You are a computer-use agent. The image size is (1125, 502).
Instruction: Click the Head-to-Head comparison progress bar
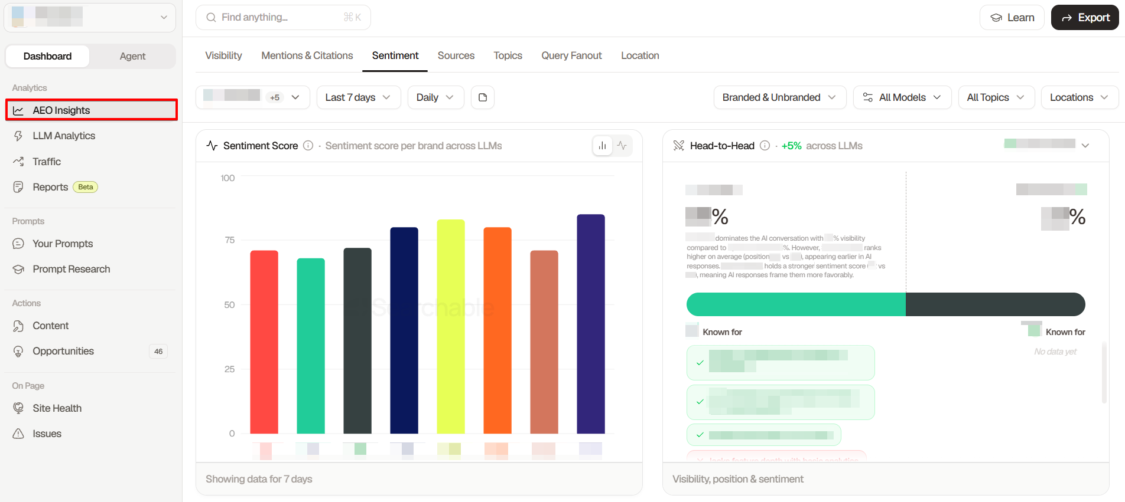886,304
